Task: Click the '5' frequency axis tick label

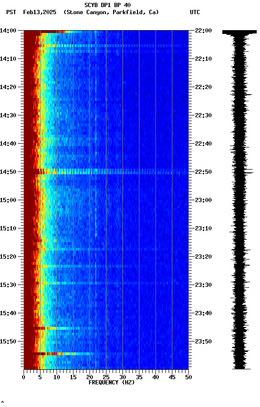Action: [x=40, y=378]
